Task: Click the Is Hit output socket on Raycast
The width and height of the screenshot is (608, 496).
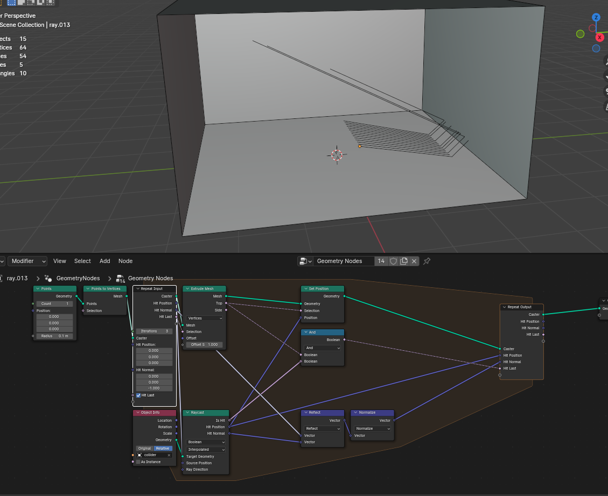Action: pyautogui.click(x=229, y=420)
